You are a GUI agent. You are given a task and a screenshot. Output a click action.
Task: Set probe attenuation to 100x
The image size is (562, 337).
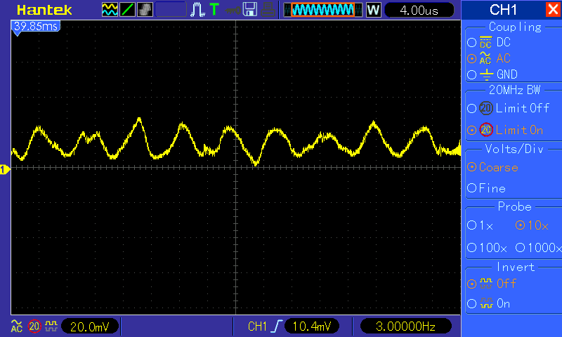coord(471,247)
